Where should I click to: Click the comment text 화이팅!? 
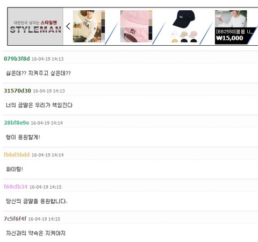pos(15,169)
